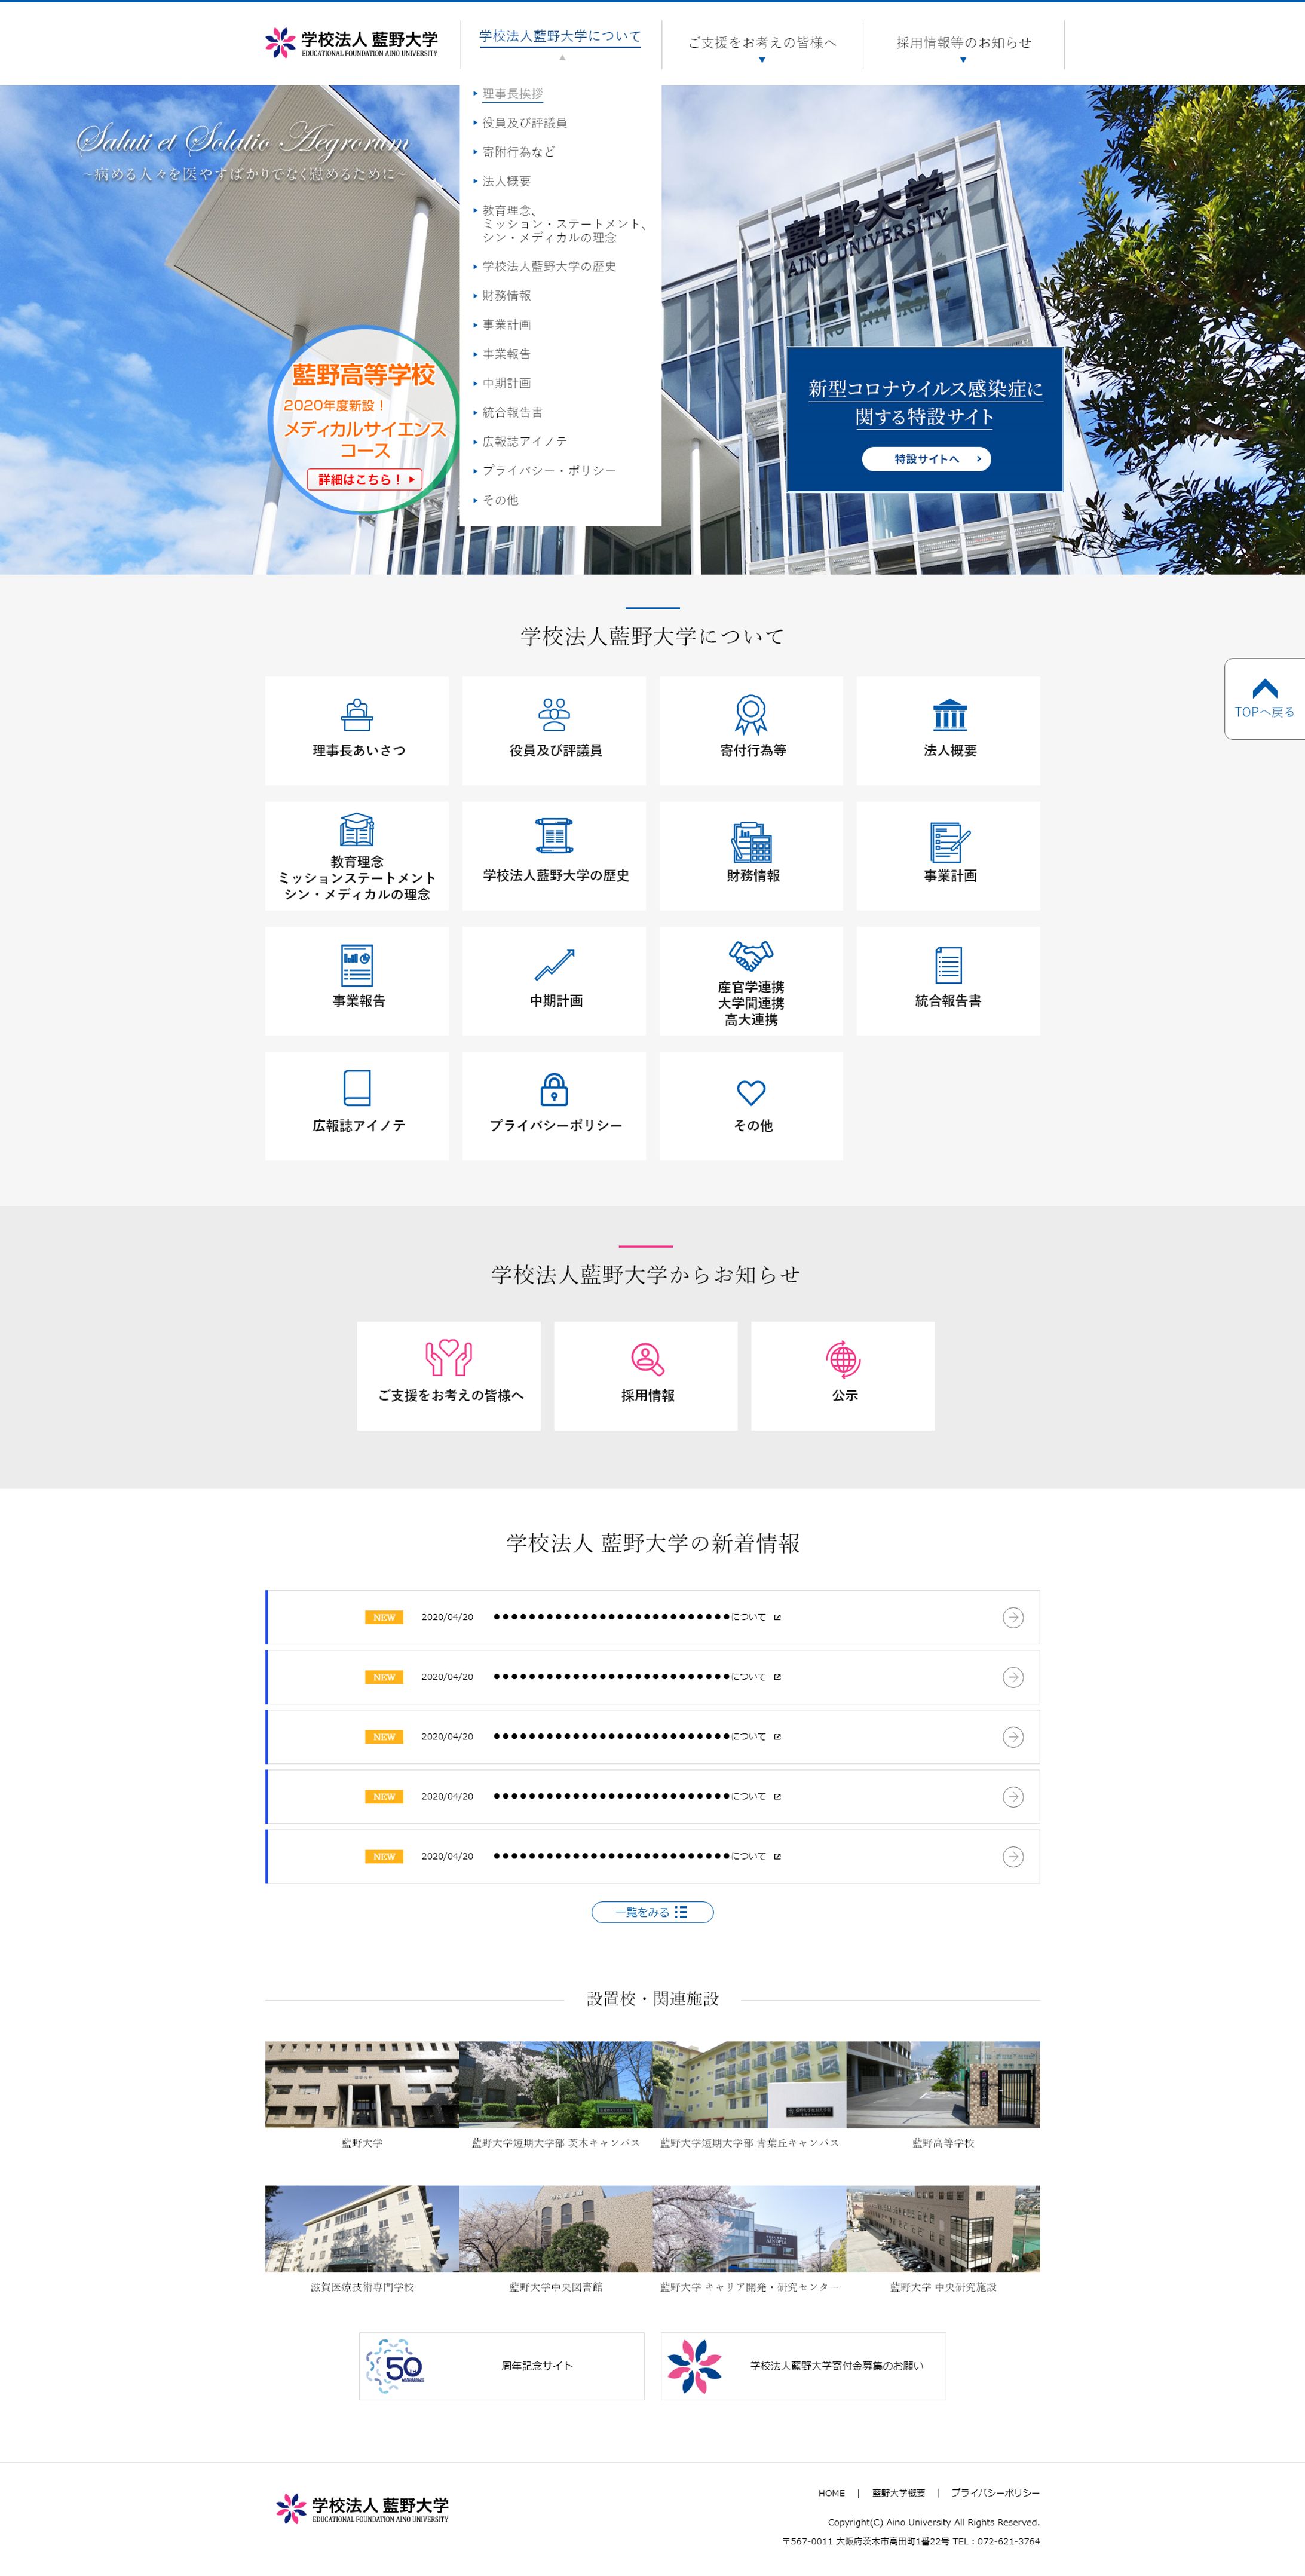
Task: Open 藍野高等学校 campus photo thumbnail
Action: coord(942,2085)
